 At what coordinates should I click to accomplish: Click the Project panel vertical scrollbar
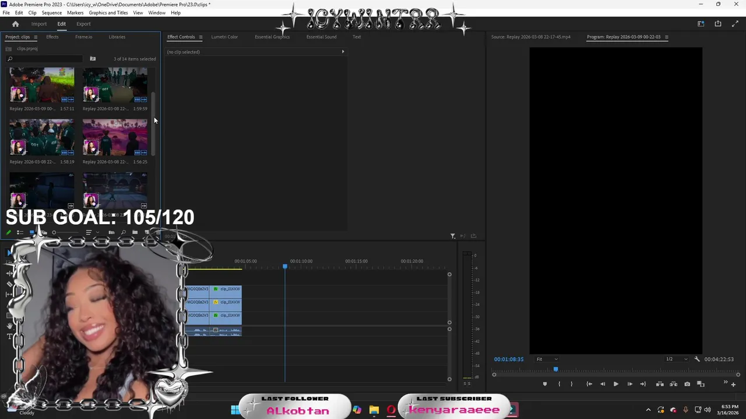[153, 124]
